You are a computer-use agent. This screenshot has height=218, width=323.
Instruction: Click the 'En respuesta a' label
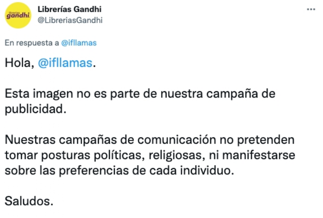click(x=32, y=43)
